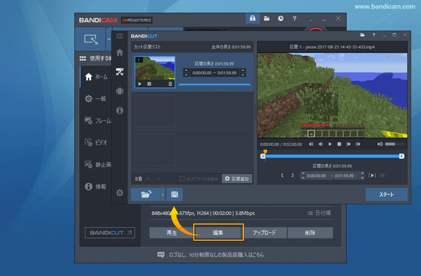This screenshot has width=421, height=276.
Task: Open help question mark in Bandicut title bar
Action: 374,35
